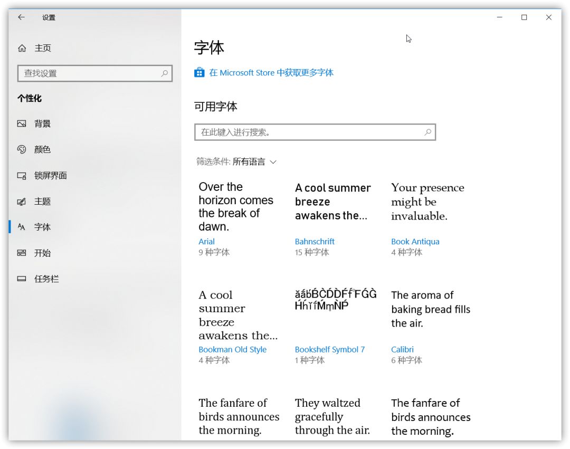Image resolution: width=570 pixels, height=449 pixels.
Task: Open the Bahnschrift font link
Action: pos(315,242)
